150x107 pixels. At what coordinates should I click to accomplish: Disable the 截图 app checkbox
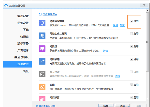pyautogui.click(x=131, y=85)
